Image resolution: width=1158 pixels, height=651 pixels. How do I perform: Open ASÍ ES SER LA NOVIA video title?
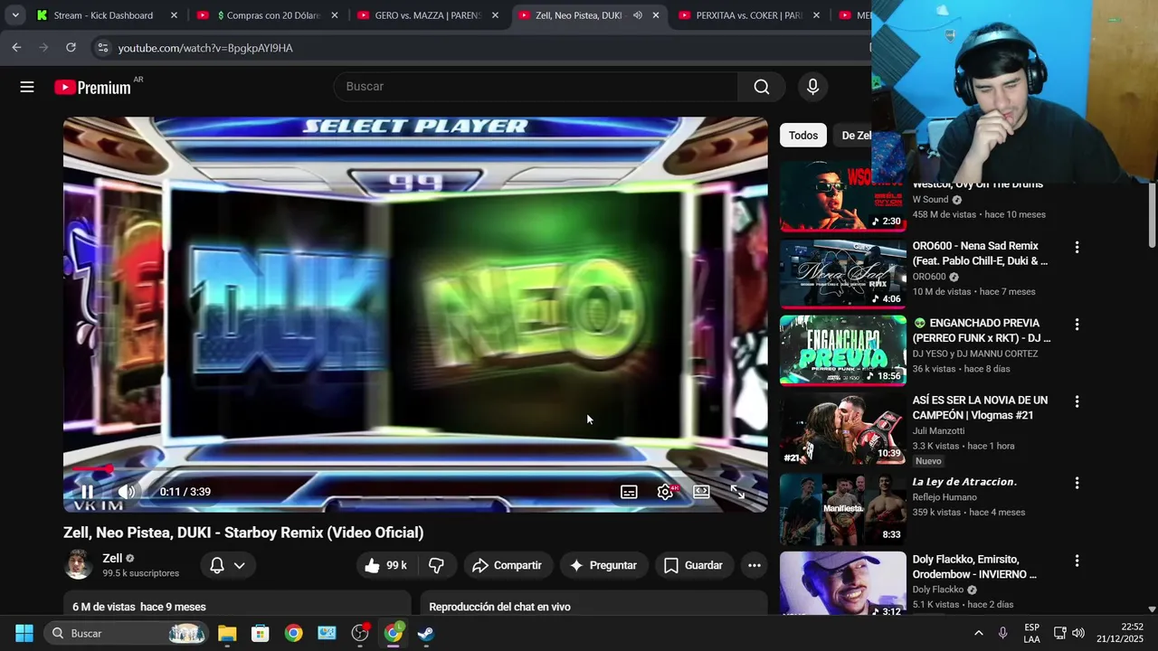click(980, 408)
